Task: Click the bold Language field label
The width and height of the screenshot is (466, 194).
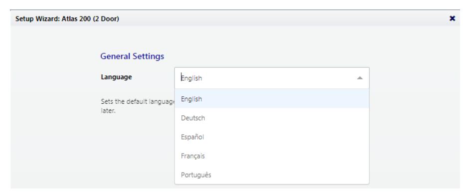Action: pyautogui.click(x=116, y=77)
